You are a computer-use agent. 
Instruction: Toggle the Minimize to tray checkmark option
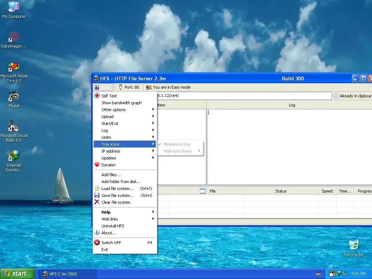[180, 144]
